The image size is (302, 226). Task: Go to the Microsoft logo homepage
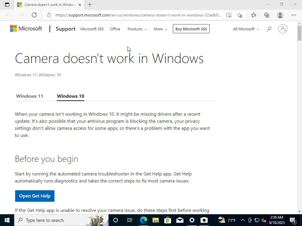click(26, 29)
